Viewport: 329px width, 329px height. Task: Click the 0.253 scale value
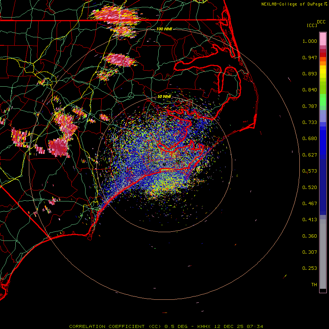click(x=310, y=268)
